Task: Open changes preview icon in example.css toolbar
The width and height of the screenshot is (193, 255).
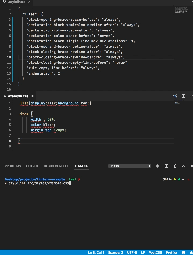Action: coord(175,96)
